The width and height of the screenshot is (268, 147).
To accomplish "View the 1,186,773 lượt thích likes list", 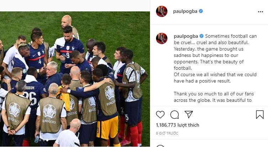I will pos(178,125).
